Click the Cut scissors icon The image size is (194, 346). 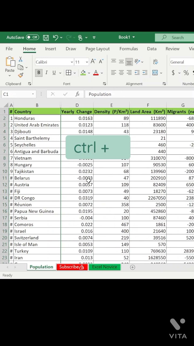click(x=20, y=59)
